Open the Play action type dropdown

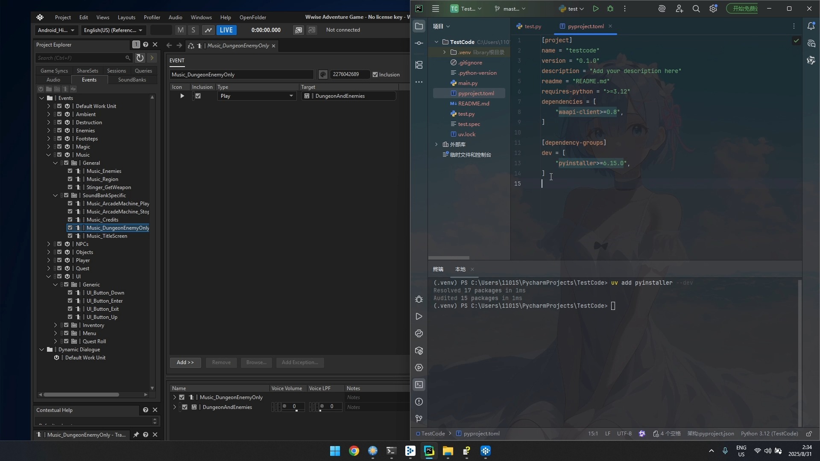pyautogui.click(x=257, y=96)
